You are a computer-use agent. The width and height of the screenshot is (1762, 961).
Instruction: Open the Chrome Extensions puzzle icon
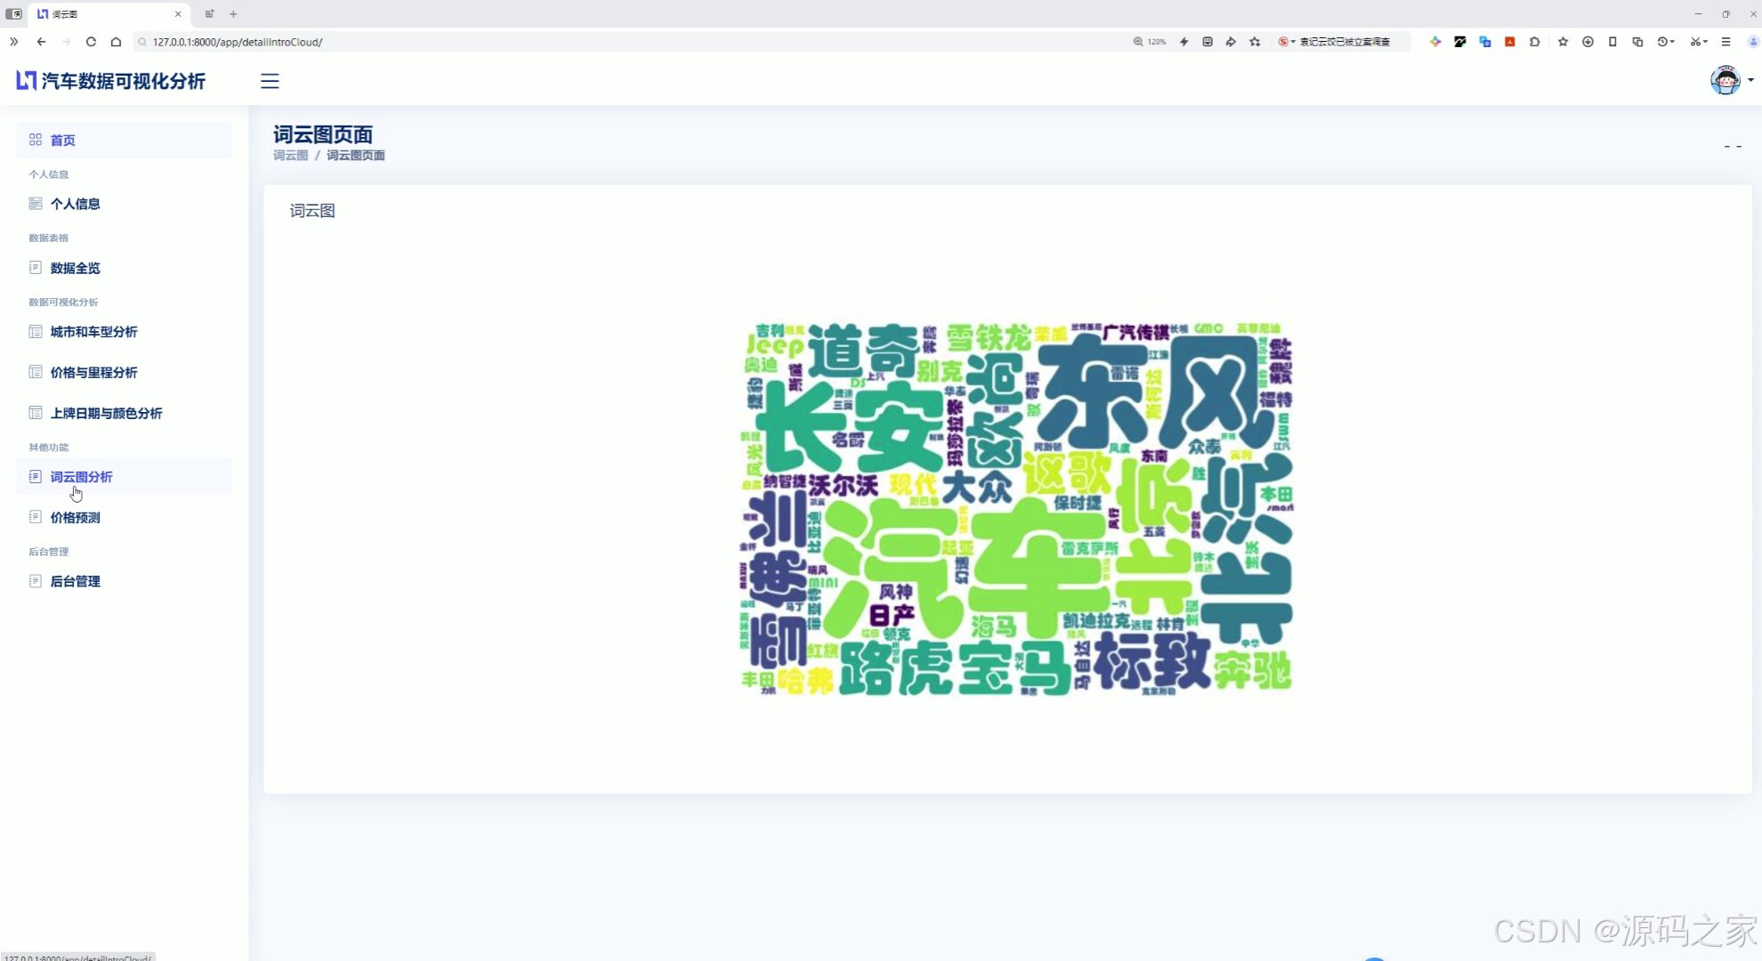[x=1534, y=42]
